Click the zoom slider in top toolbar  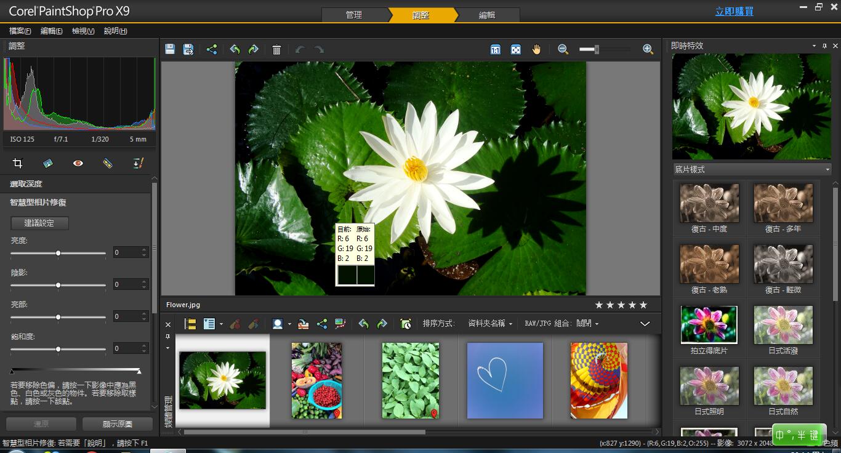point(597,49)
